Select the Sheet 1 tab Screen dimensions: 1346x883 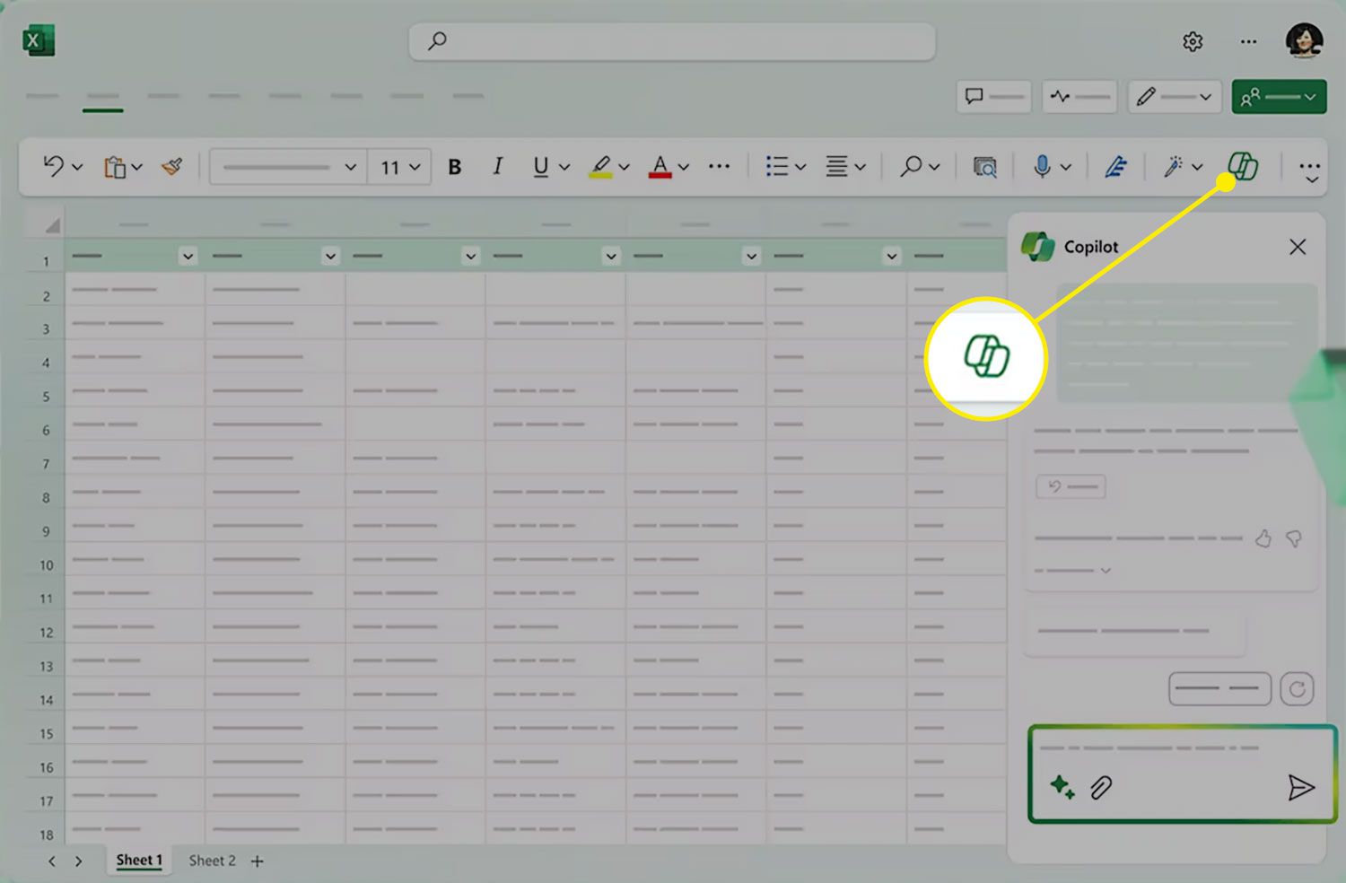click(139, 861)
